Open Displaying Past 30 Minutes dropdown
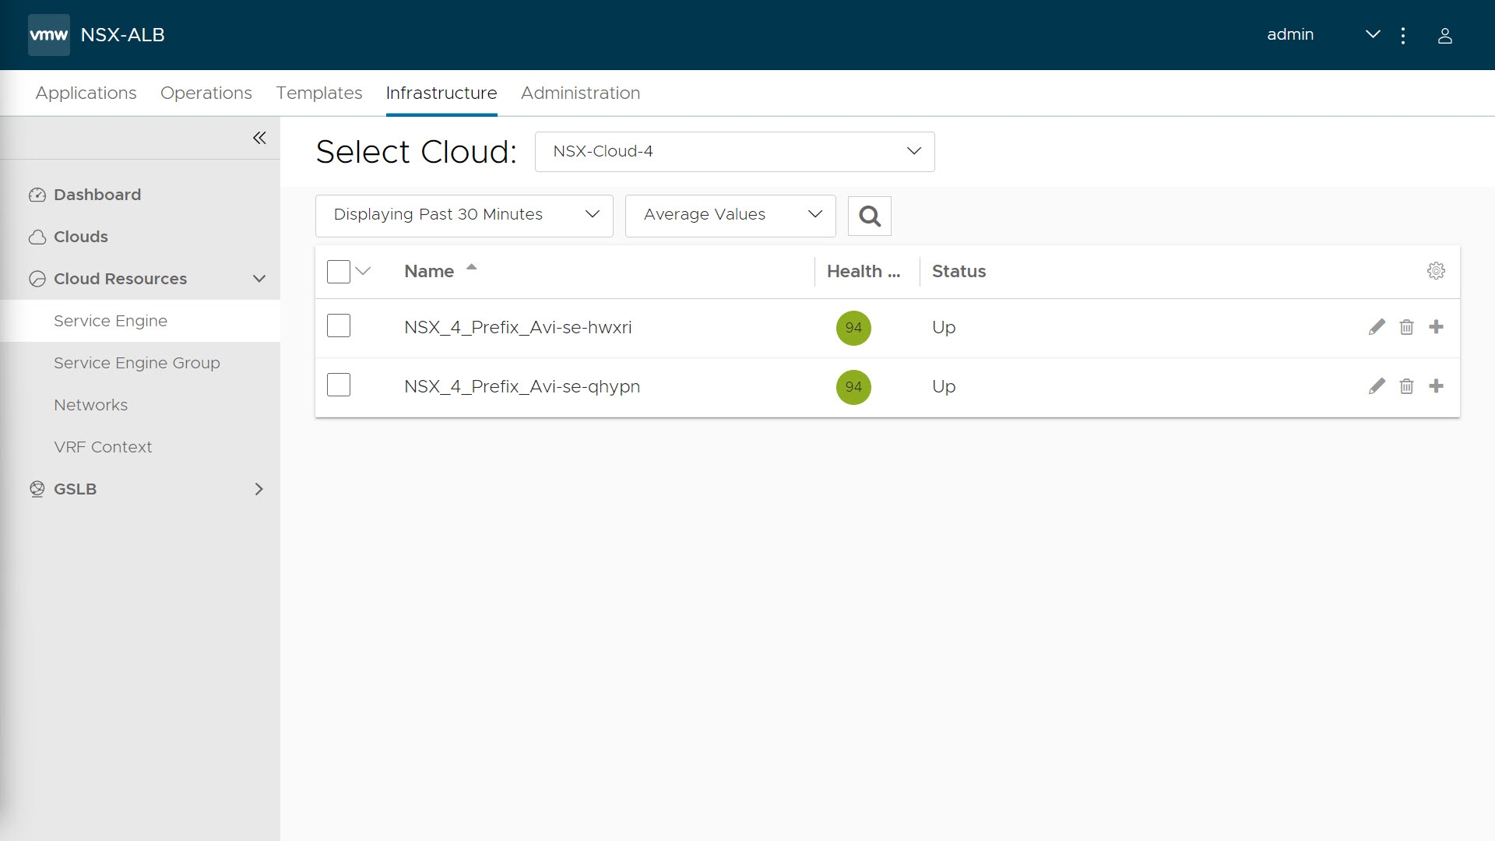Screen dimensions: 1495x841 464,215
